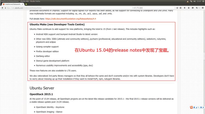Toggle Sogou Chinese/English mode icon
Screen dimensions: 205x114
tap(194, 107)
